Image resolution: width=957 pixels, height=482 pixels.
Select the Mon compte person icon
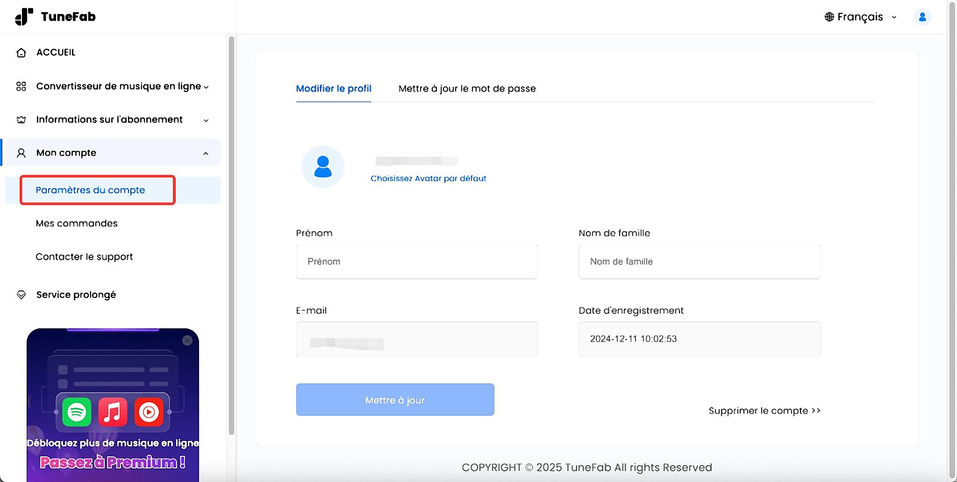[x=21, y=153]
